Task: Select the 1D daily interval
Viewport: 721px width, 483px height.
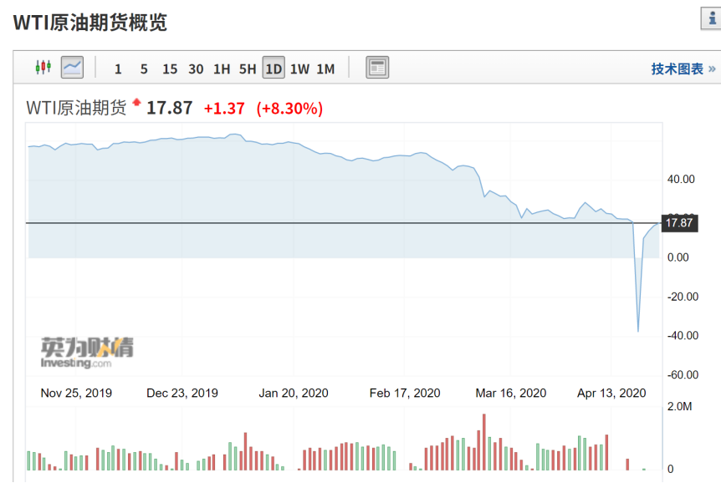Action: (274, 69)
